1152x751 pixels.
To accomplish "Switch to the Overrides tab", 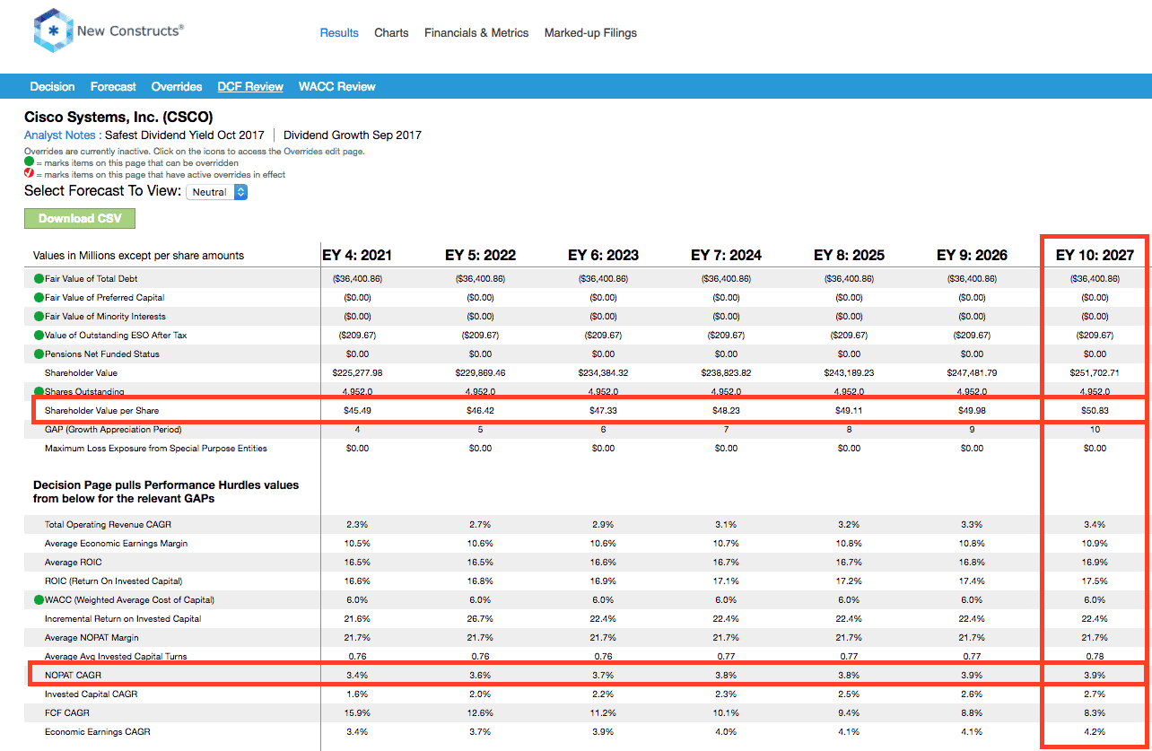I will coord(177,87).
